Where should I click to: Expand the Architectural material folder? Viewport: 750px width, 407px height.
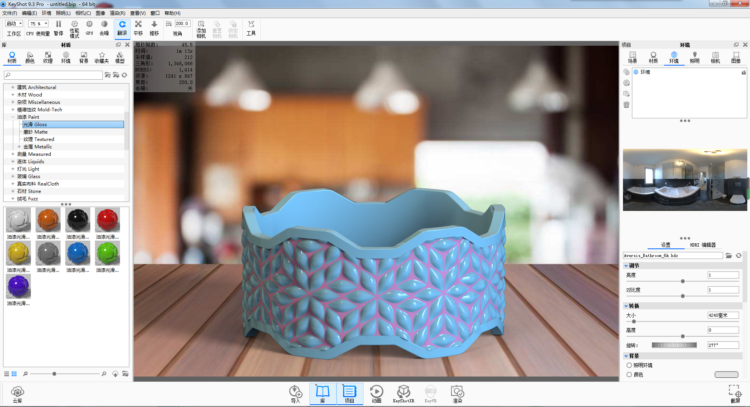pyautogui.click(x=13, y=87)
